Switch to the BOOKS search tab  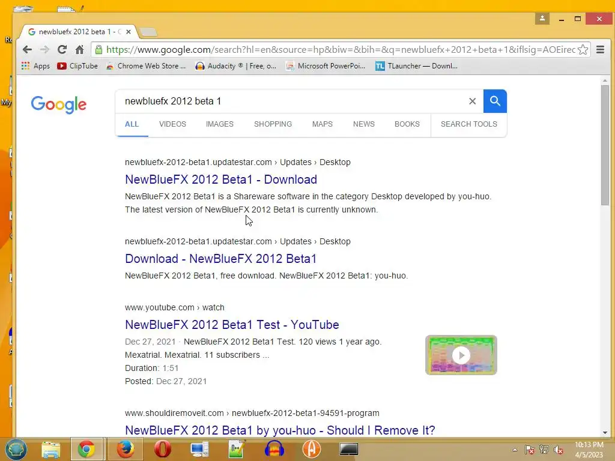coord(407,124)
